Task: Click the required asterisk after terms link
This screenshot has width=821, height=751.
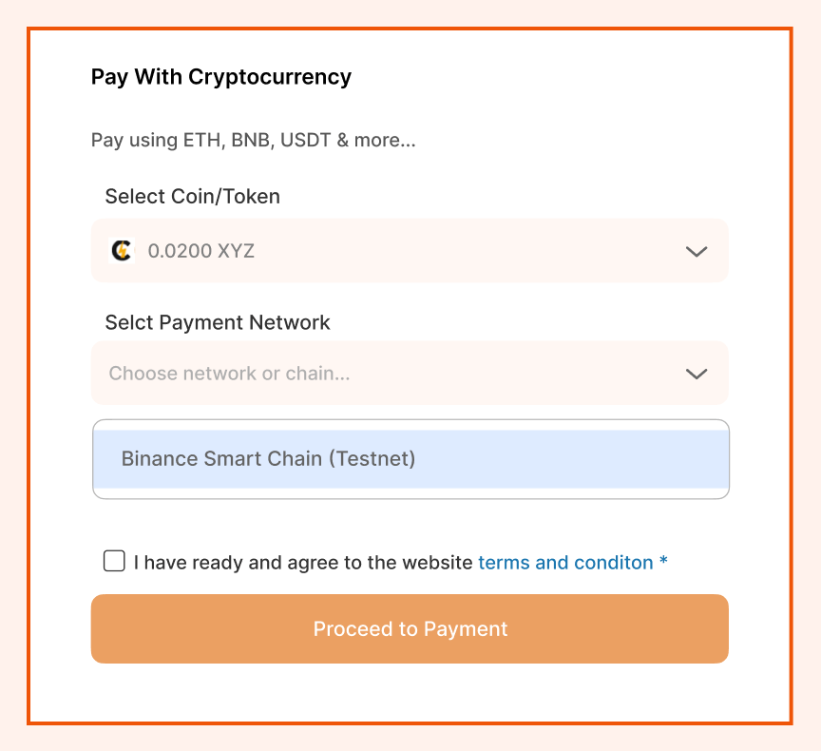Action: (x=663, y=562)
